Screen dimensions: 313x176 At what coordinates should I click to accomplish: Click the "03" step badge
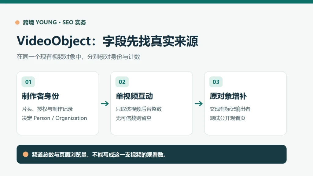tap(216, 82)
